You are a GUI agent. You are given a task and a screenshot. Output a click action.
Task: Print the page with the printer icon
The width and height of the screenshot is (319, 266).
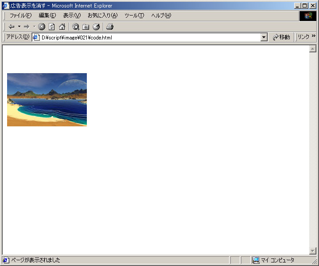click(x=110, y=27)
